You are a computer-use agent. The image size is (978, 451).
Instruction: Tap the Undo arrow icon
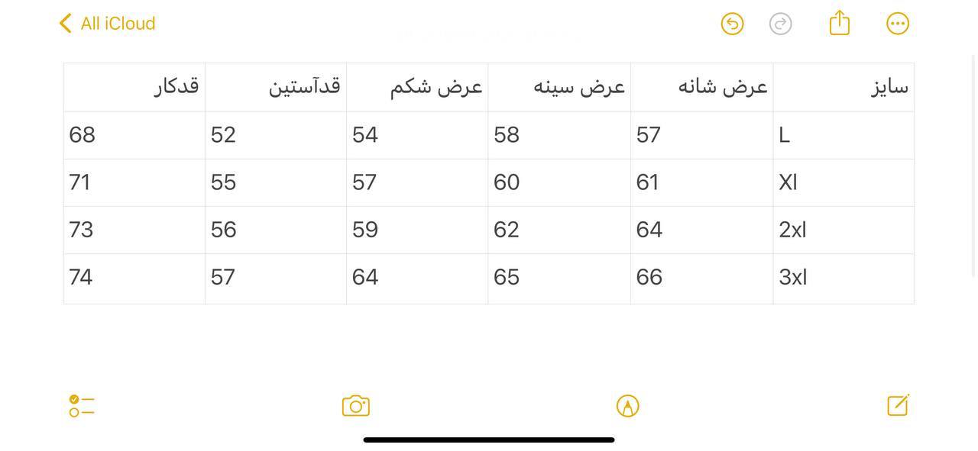coord(732,24)
